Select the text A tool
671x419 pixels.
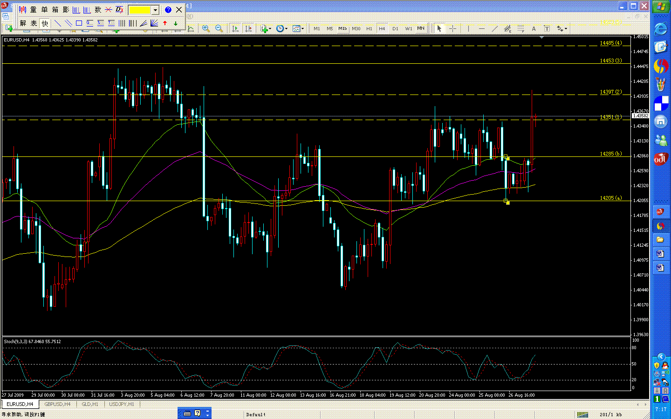pos(534,28)
